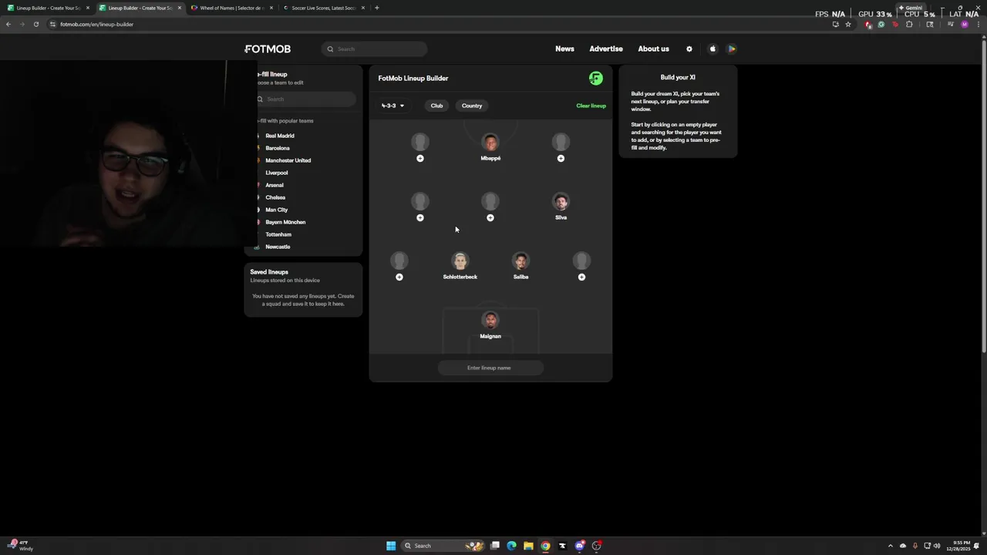This screenshot has height=555, width=987.
Task: Select Silva's player portrait
Action: [561, 202]
